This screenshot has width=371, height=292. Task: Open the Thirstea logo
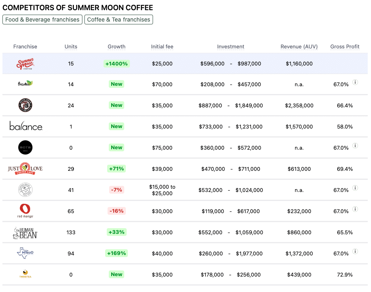click(25, 274)
